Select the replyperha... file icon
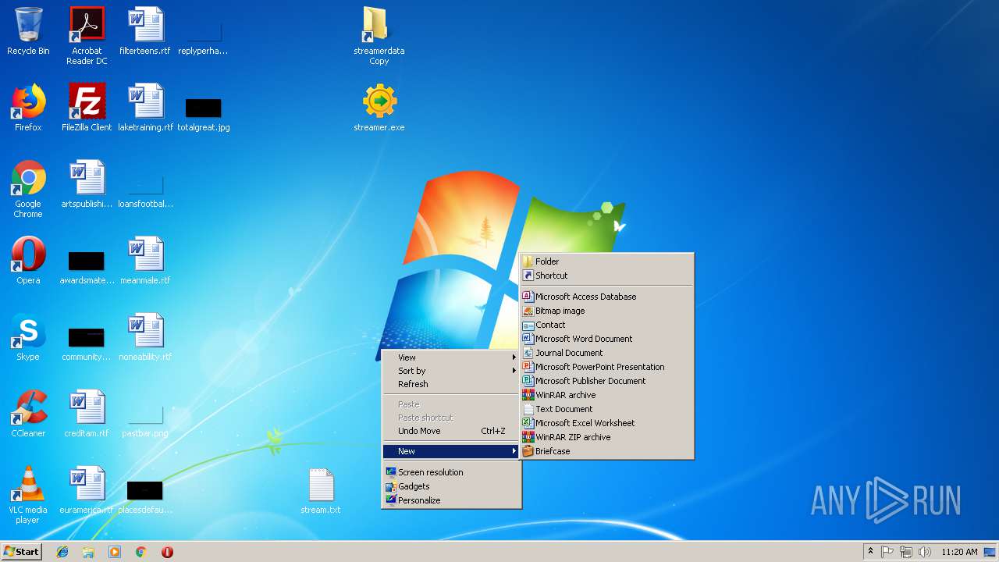The height and width of the screenshot is (562, 999). point(203,38)
